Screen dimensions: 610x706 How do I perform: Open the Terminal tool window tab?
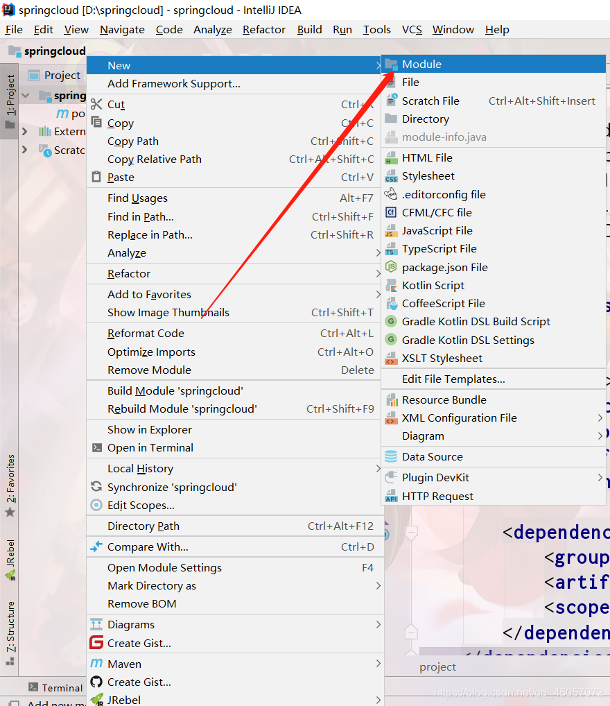[56, 687]
